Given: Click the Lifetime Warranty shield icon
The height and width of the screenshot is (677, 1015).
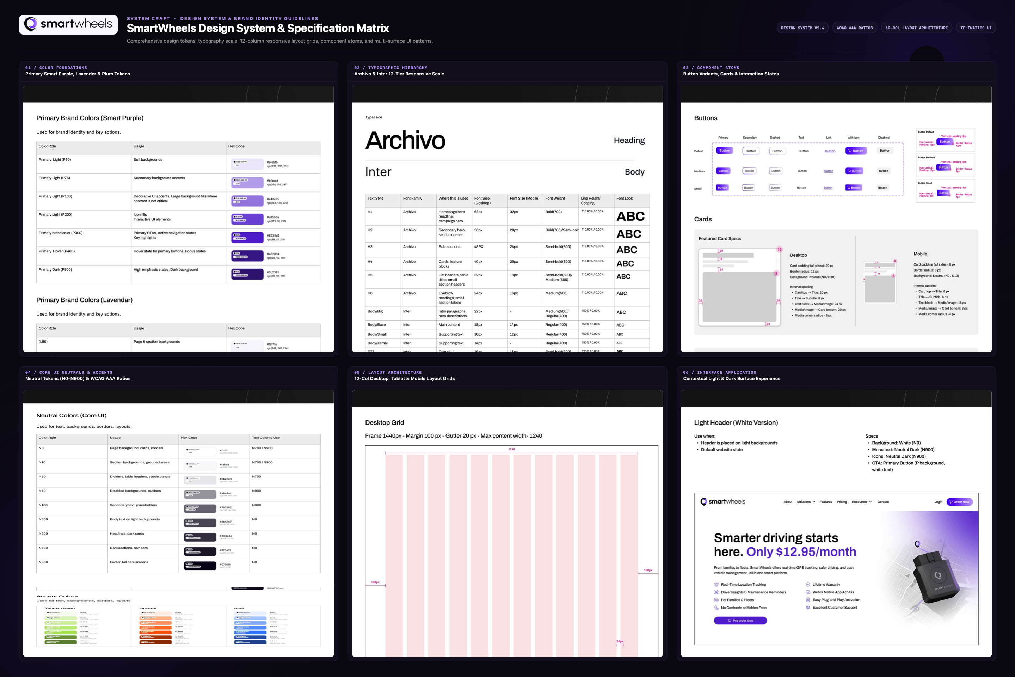Looking at the screenshot, I should click(808, 585).
